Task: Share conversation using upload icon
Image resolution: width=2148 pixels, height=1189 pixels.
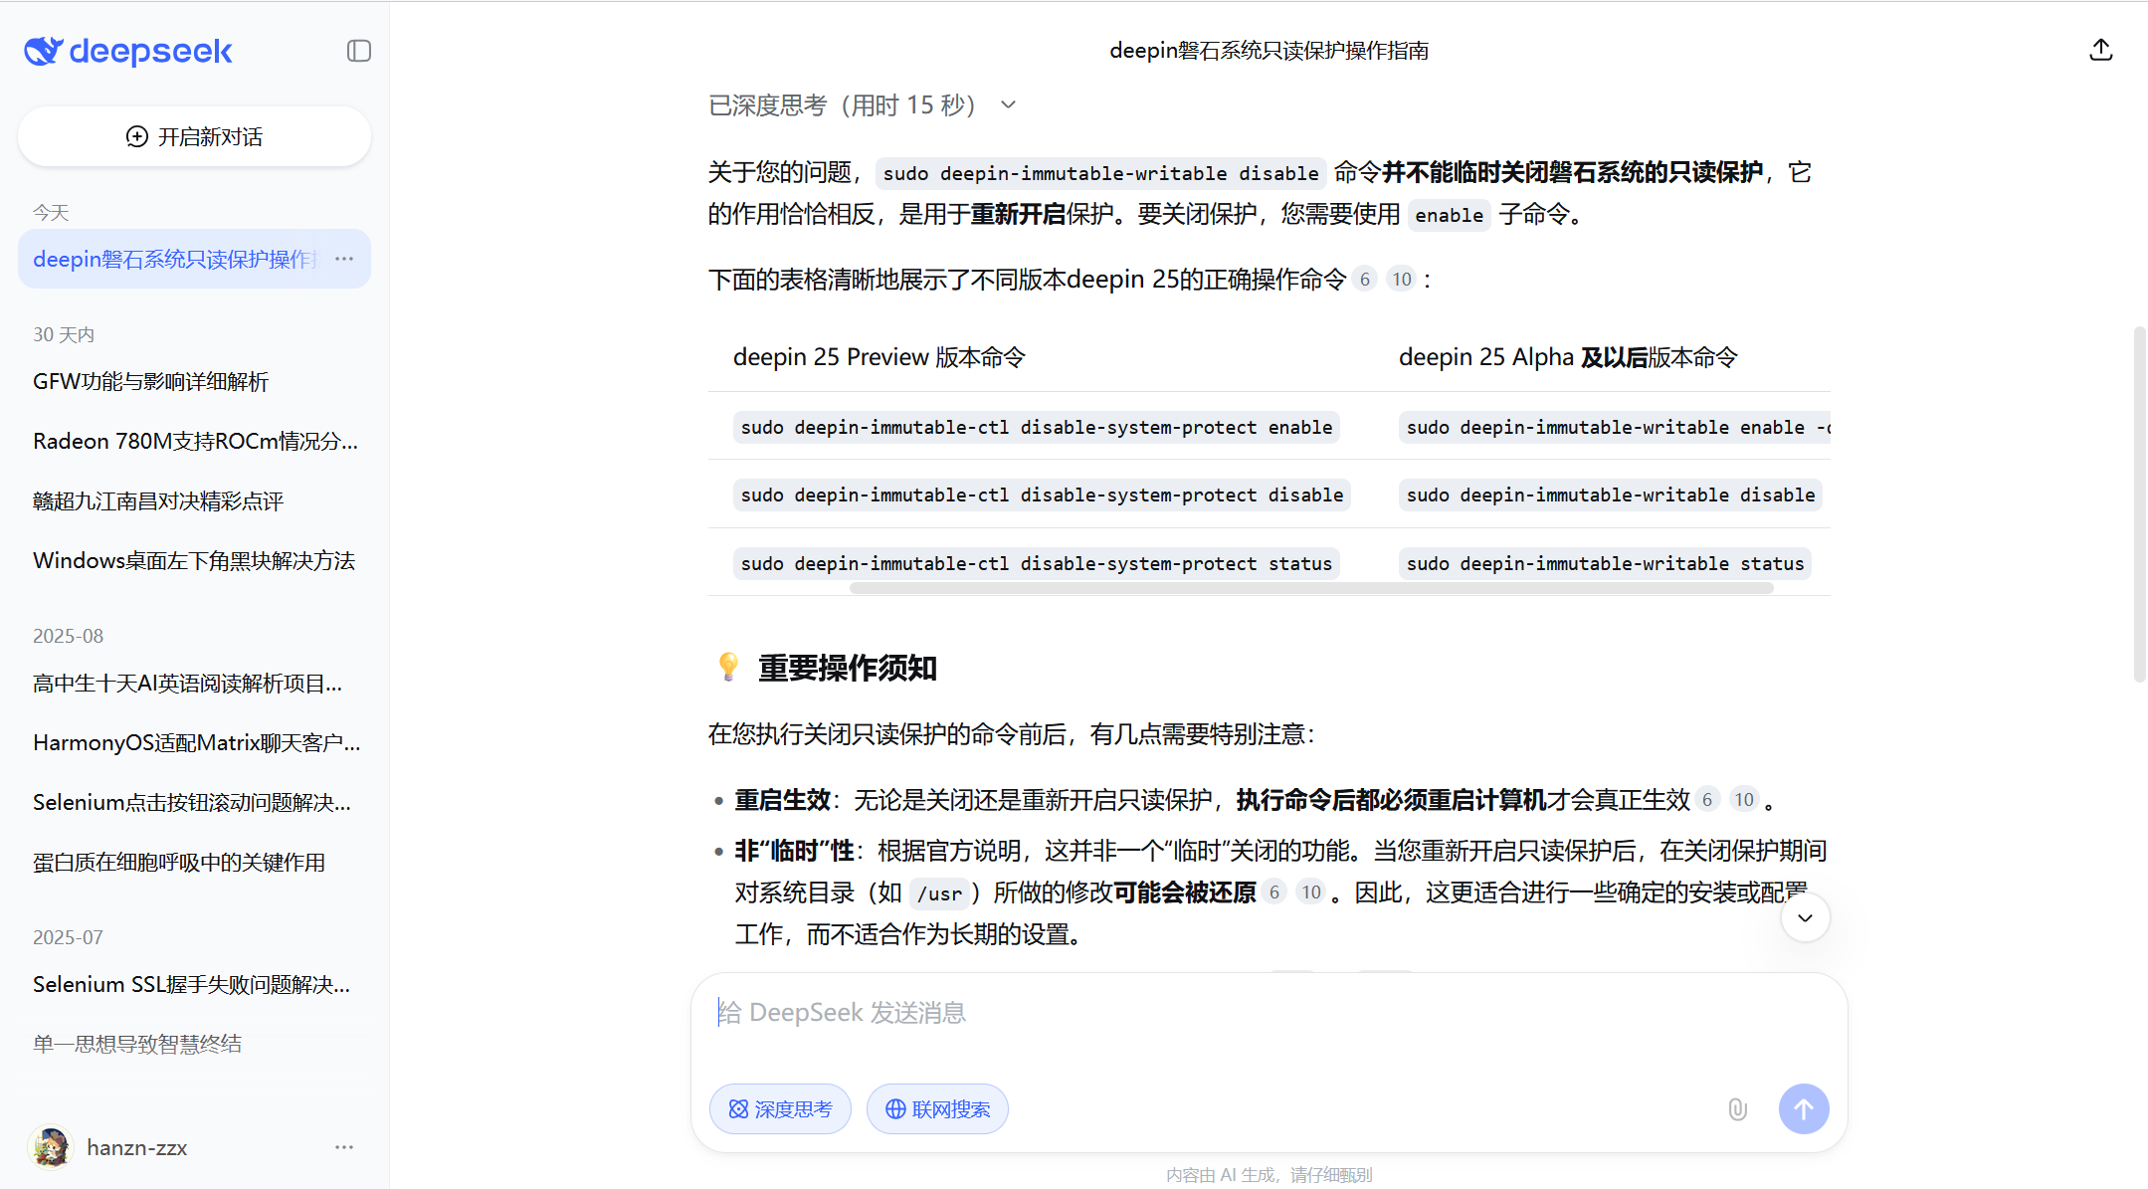Action: coord(2100,50)
